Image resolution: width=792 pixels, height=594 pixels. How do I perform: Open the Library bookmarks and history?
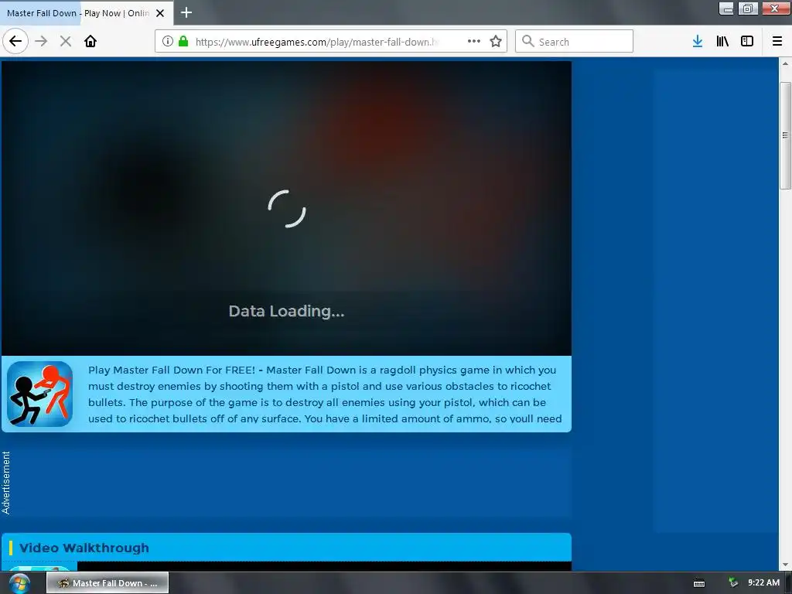coord(722,41)
